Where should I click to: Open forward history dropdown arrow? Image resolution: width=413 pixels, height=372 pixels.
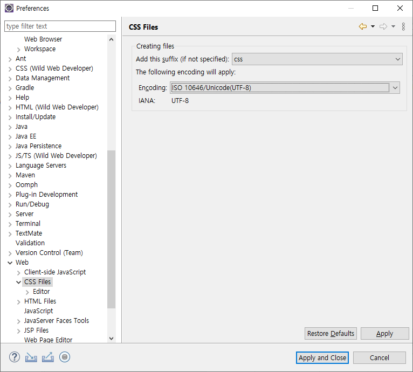tap(393, 26)
